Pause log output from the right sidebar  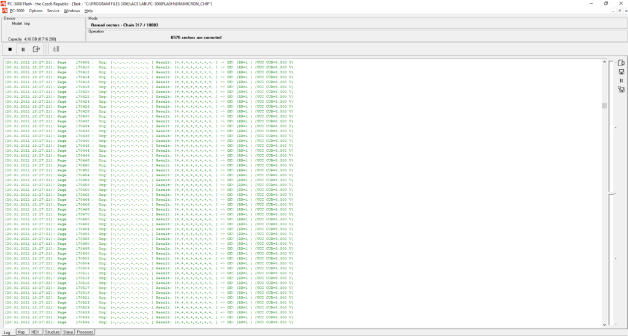(621, 80)
